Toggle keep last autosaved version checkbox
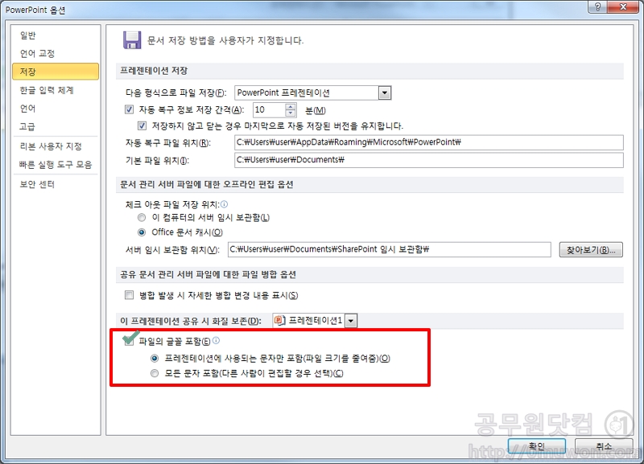 [x=142, y=125]
